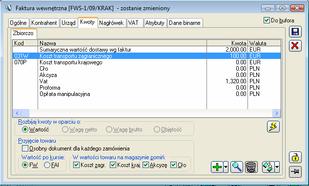Select the Cło row in the table

146,69
